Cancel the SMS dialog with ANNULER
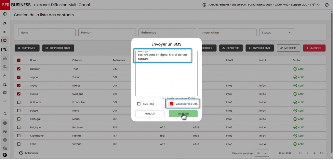Screen dimensions: 333x159 click(x=150, y=114)
